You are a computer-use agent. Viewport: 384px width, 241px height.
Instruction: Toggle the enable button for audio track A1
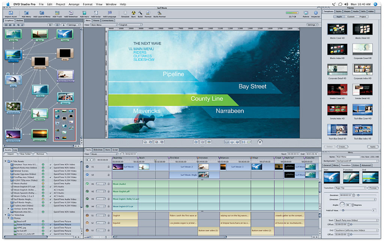87,184
